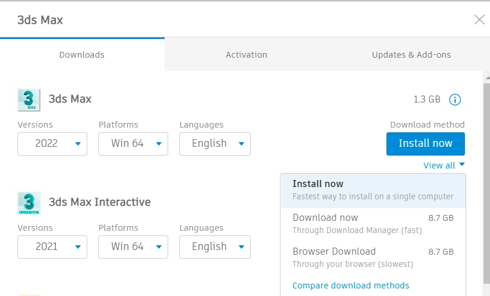Click the blue Install now button
490x296 pixels.
[x=425, y=143]
